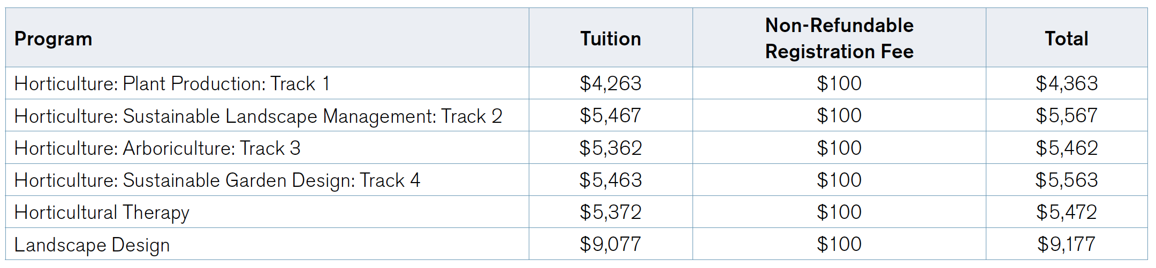Viewport: 1156px width, 268px height.
Task: Click the Total column header
Action: (1067, 39)
